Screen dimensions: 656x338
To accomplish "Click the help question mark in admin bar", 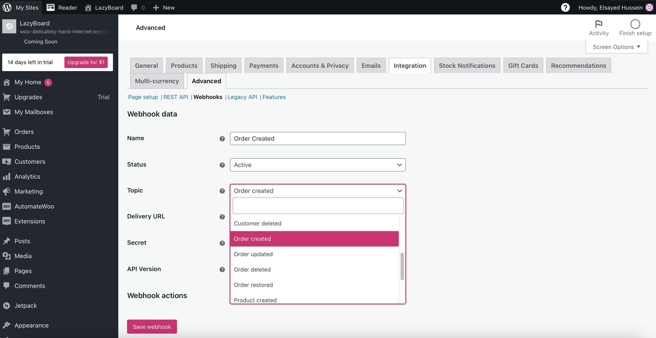I will pyautogui.click(x=565, y=8).
